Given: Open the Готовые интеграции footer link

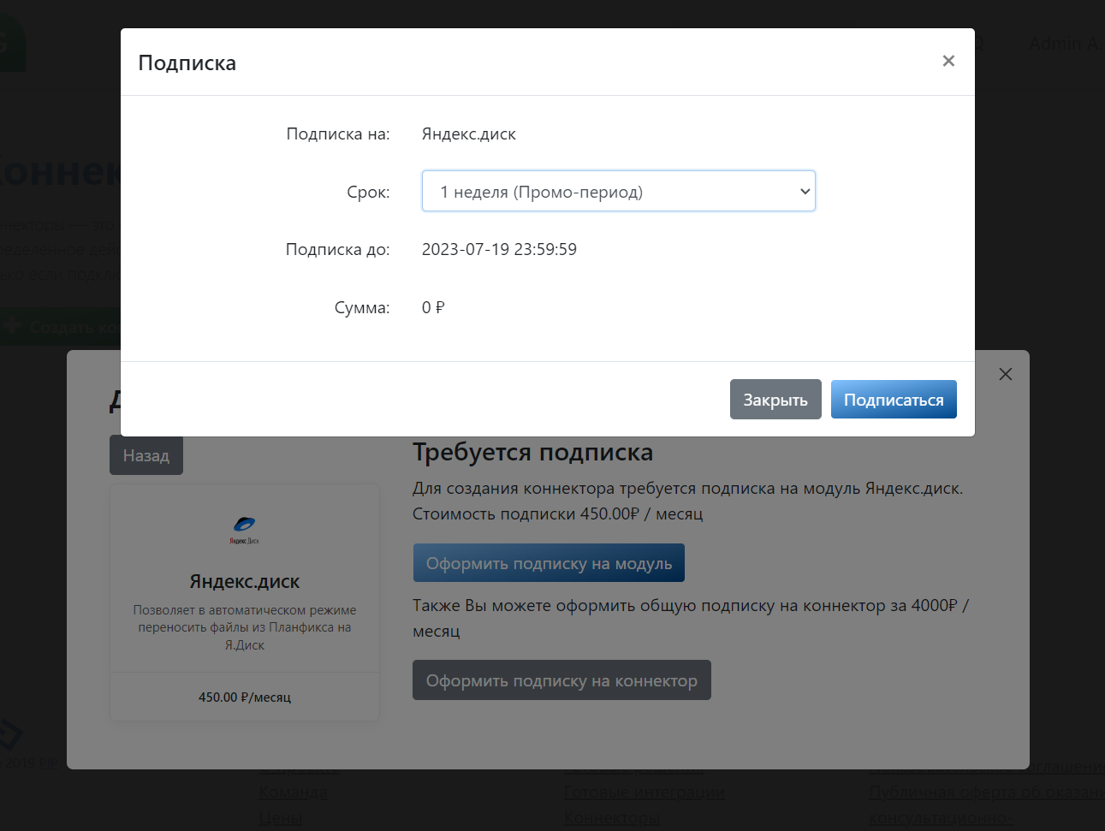Looking at the screenshot, I should click(645, 792).
